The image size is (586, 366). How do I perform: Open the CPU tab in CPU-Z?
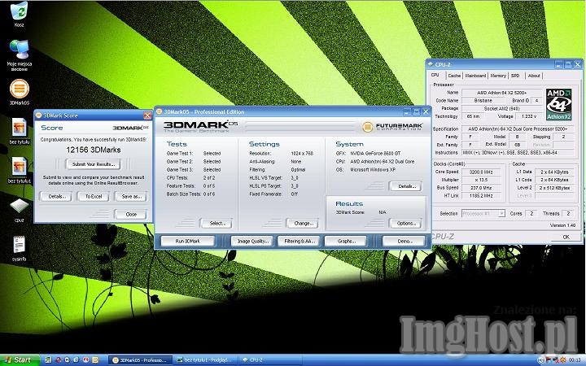435,75
